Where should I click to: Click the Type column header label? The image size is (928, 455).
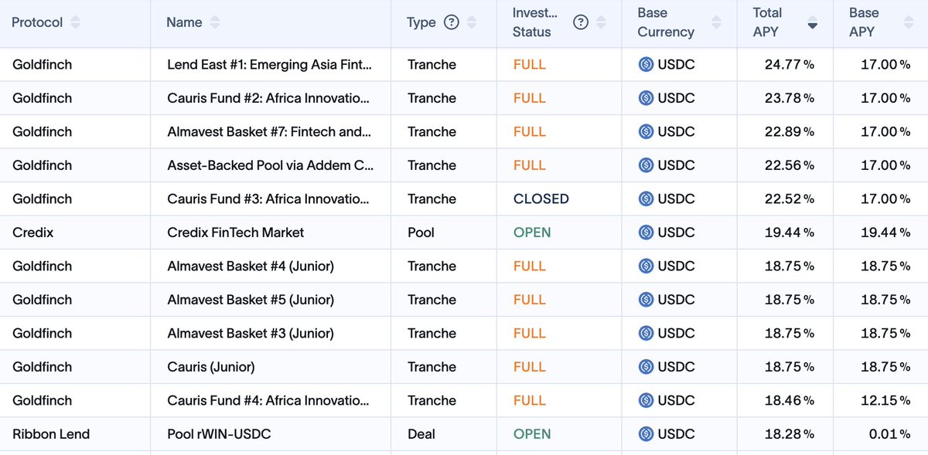tap(421, 22)
